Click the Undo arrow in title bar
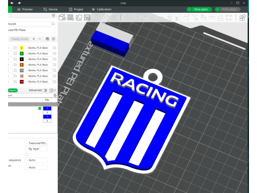The height and width of the screenshot is (193, 257). 12,3
